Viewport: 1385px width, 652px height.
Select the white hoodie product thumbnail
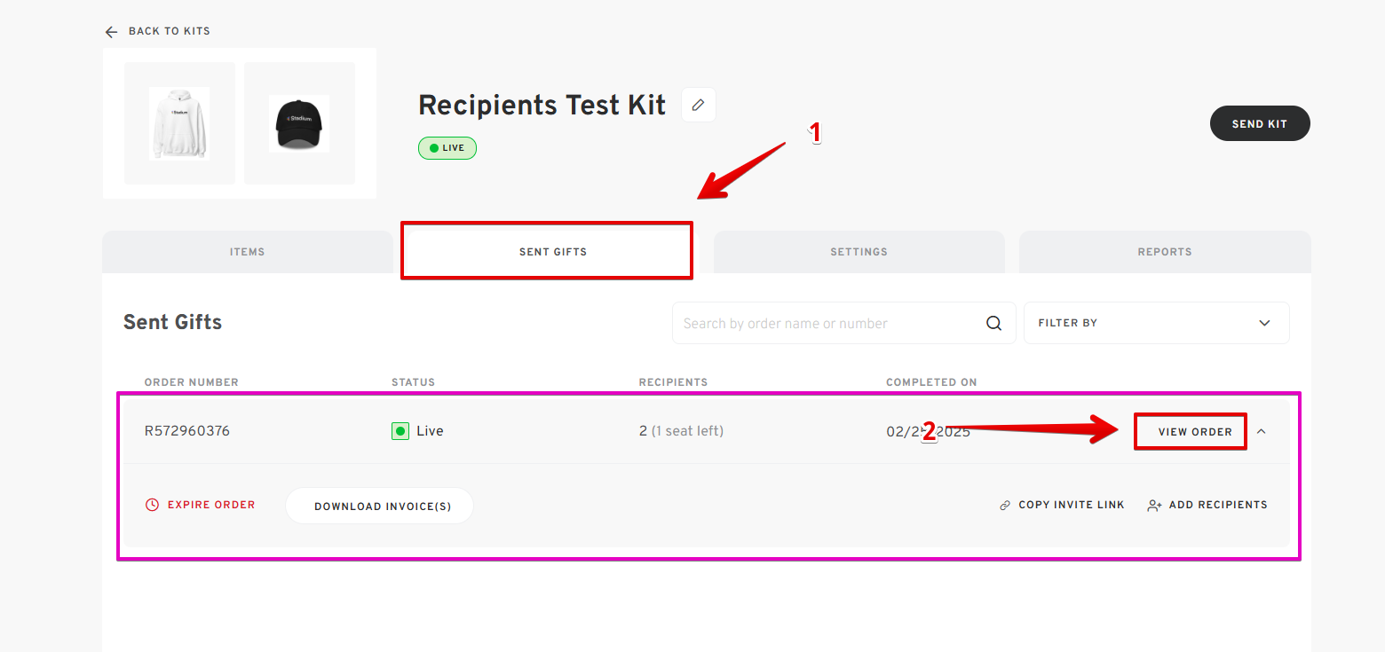pos(179,123)
